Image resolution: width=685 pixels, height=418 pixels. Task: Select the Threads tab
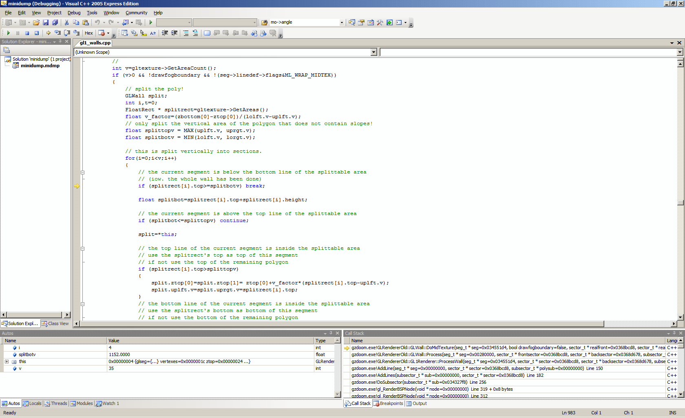(56, 403)
